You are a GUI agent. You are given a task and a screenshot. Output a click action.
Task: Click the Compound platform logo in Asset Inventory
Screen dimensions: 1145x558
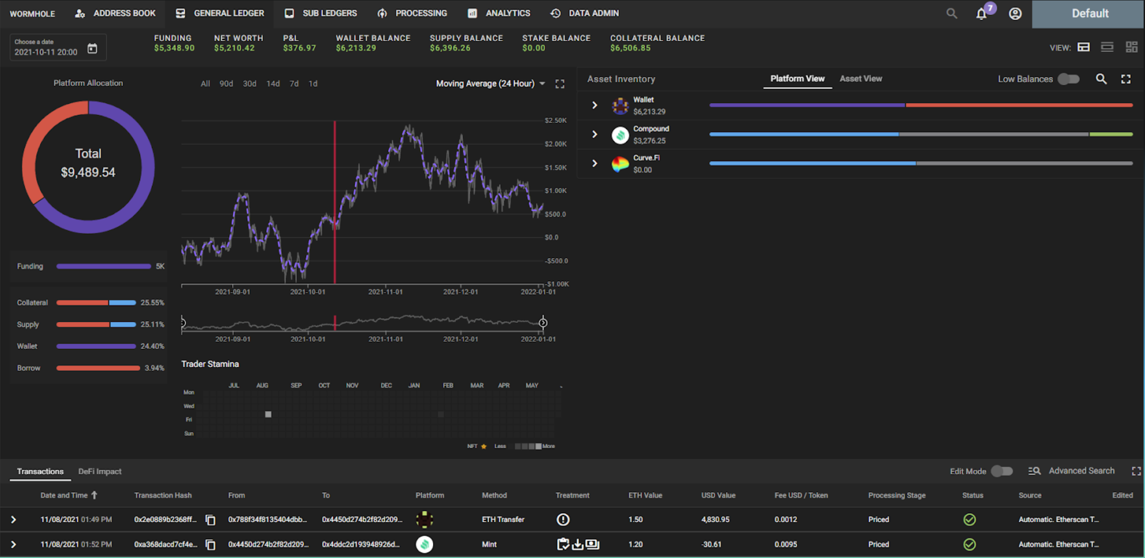point(620,135)
